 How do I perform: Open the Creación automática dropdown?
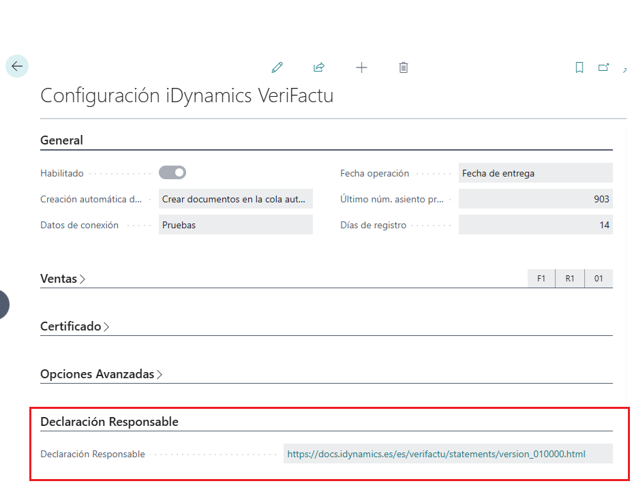[x=236, y=199]
